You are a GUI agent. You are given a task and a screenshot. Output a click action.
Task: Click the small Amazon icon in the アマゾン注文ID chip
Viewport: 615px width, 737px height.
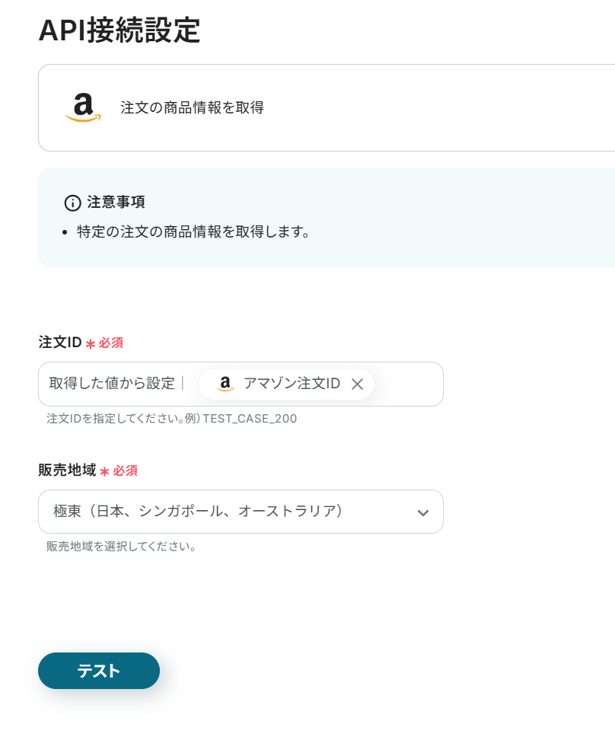[x=225, y=384]
